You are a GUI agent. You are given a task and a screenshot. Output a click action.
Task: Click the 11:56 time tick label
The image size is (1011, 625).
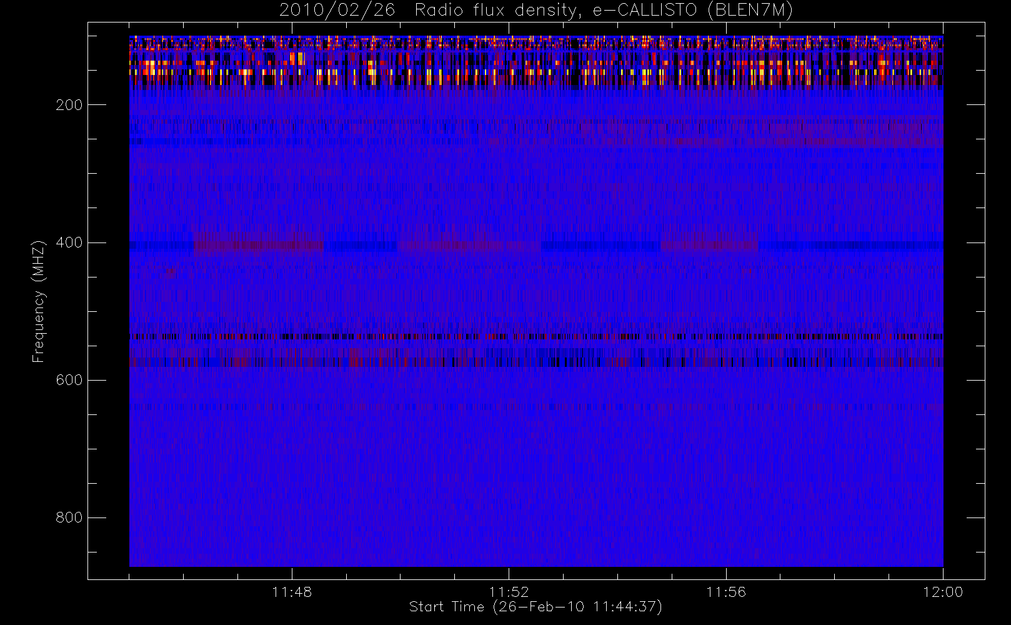point(726,592)
